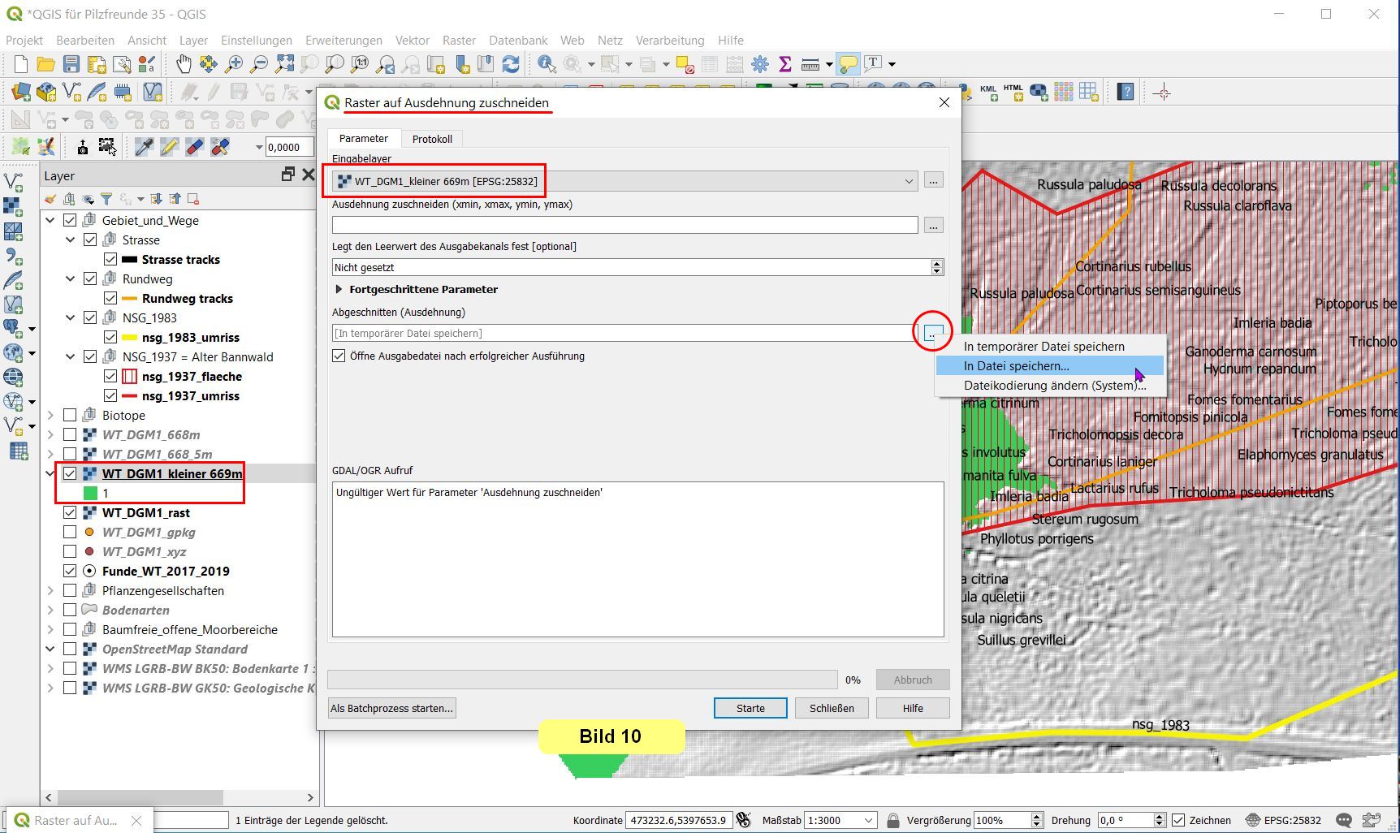Expand Fortgeschrittene Parameter section
1400x833 pixels.
[x=339, y=289]
